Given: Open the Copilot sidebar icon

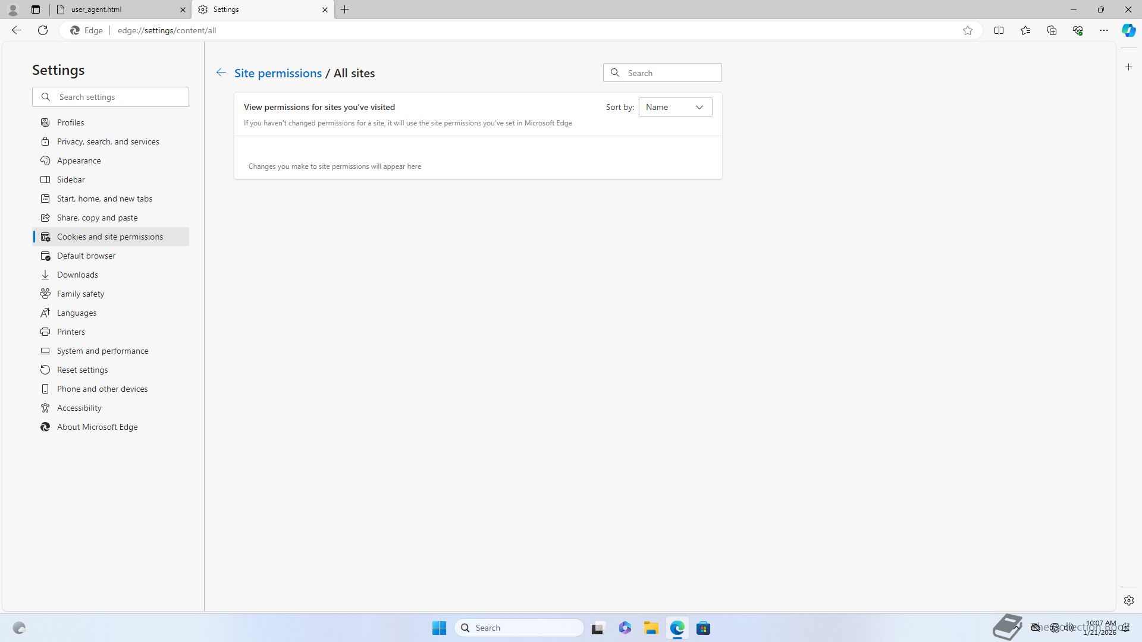Looking at the screenshot, I should pyautogui.click(x=1128, y=30).
